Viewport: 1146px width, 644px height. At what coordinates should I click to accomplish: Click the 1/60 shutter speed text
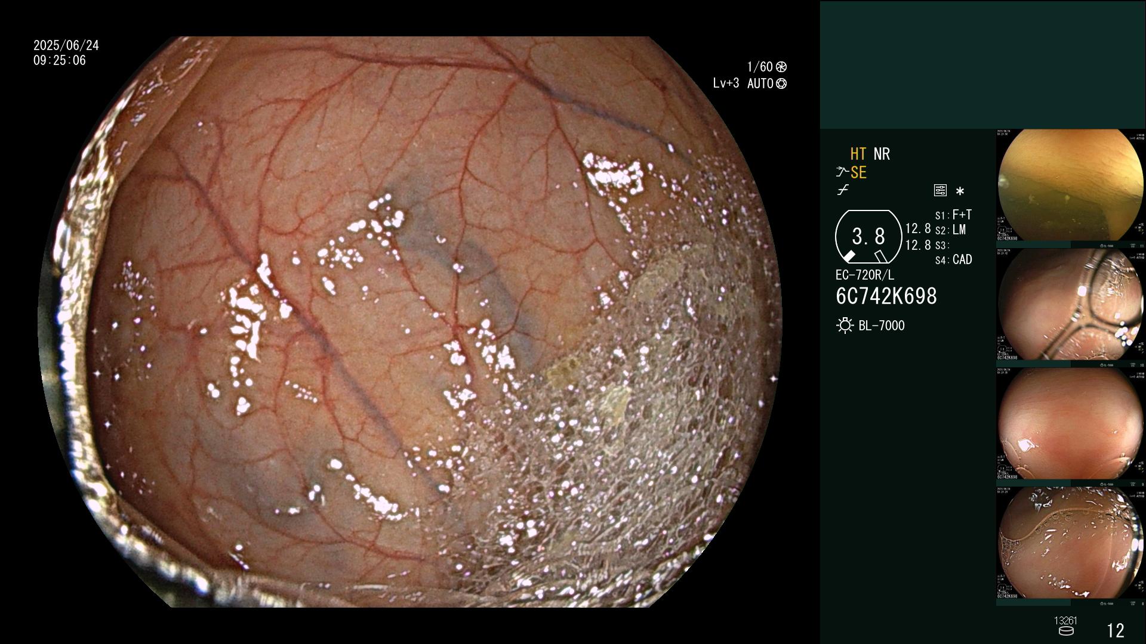[760, 67]
